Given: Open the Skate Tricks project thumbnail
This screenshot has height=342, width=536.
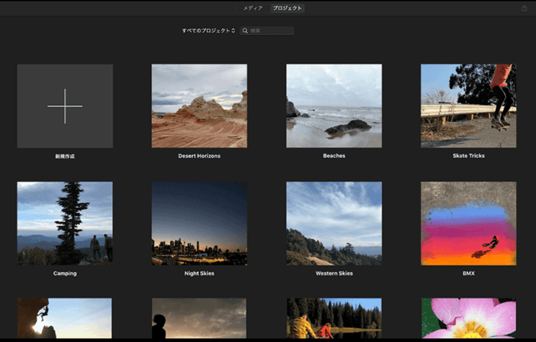Looking at the screenshot, I should [468, 106].
